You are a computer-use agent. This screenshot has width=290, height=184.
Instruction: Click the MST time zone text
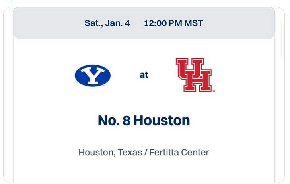(x=194, y=23)
